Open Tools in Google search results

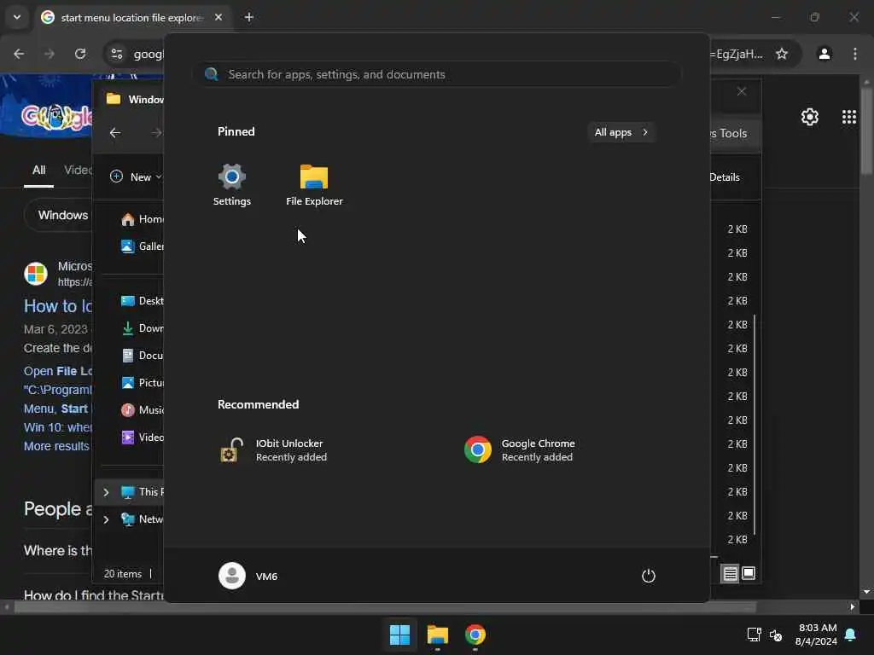pyautogui.click(x=732, y=134)
